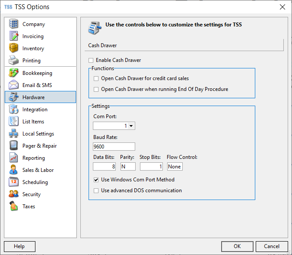This screenshot has width=292, height=255.
Task: Check Open Cash Drawer for credit card sales
Action: [x=96, y=79]
